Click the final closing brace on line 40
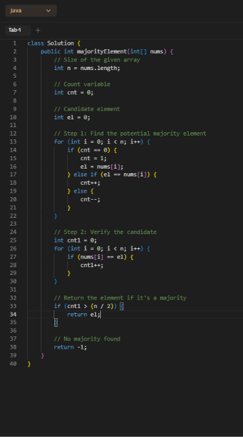 click(29, 364)
